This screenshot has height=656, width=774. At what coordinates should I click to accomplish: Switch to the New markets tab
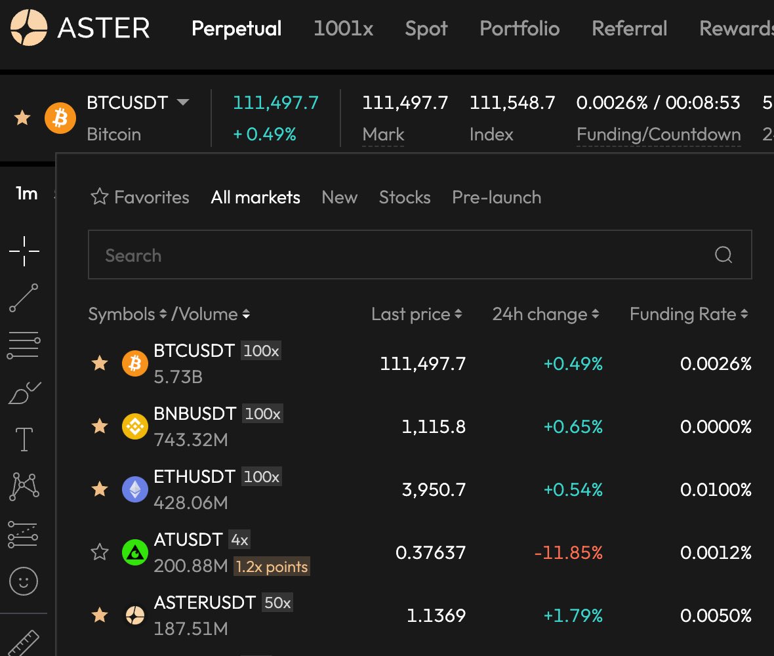340,197
